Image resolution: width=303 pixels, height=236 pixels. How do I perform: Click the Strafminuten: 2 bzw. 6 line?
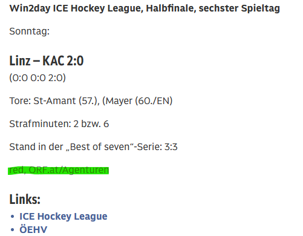[x=59, y=124]
